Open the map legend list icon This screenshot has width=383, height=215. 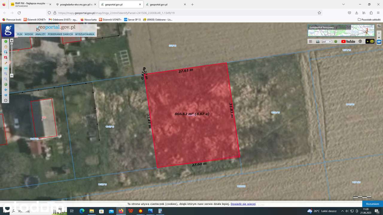[311, 42]
